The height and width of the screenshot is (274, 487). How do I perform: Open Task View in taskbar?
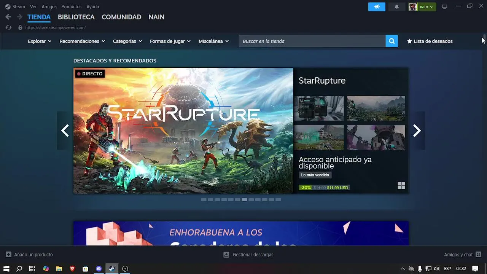coord(32,269)
